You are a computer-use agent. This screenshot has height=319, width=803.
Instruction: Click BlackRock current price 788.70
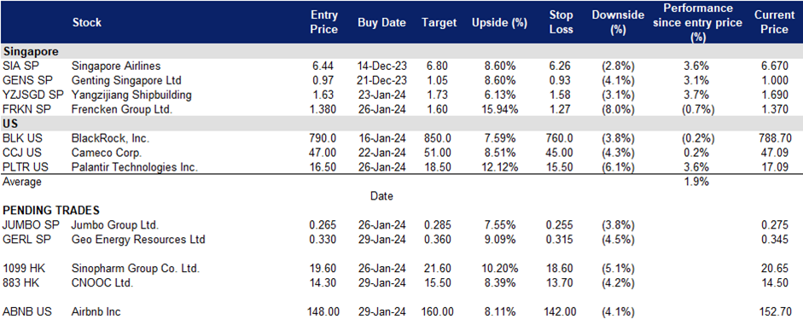[774, 139]
